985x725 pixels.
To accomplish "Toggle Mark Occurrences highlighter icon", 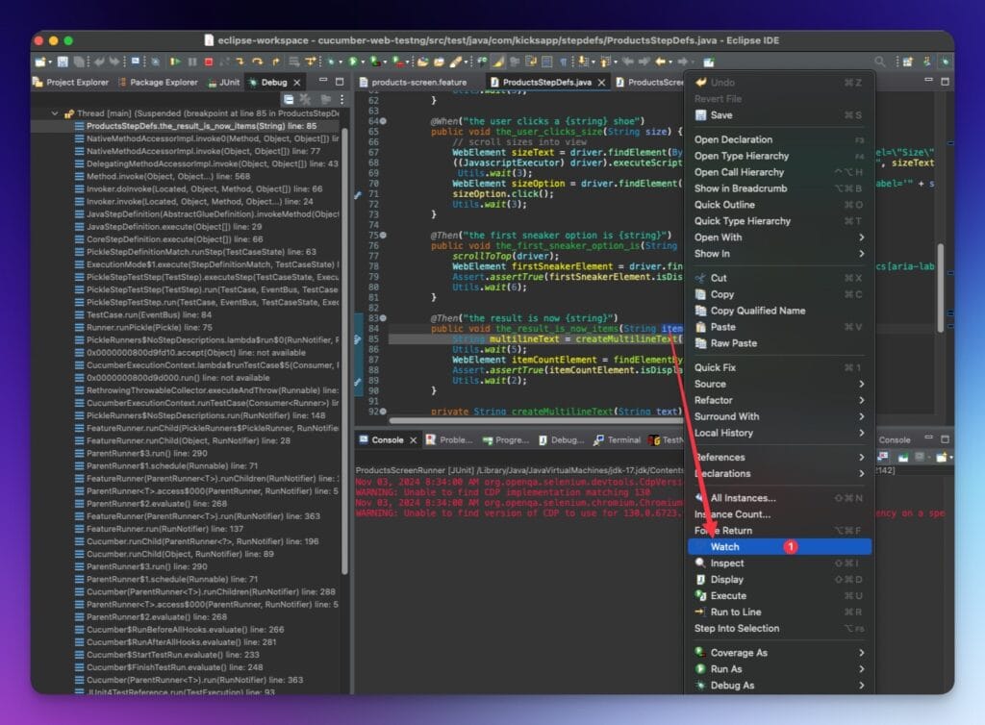I will [x=497, y=62].
